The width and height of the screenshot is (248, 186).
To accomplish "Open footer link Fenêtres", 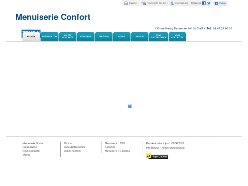I will tap(110, 147).
